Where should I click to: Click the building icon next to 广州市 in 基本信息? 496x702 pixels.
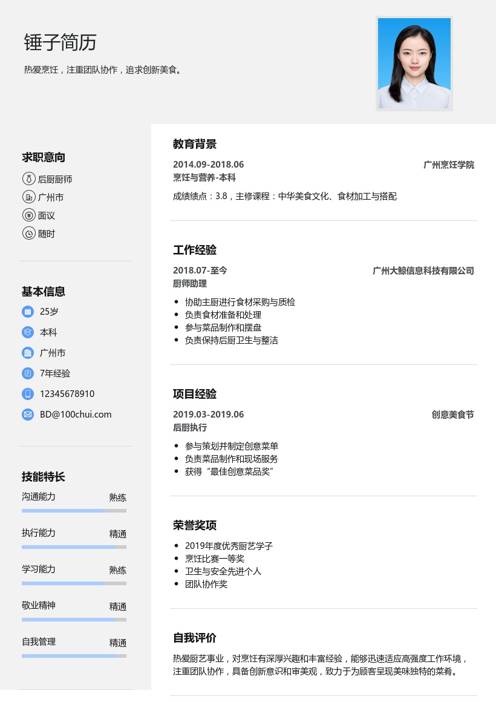[x=28, y=353]
